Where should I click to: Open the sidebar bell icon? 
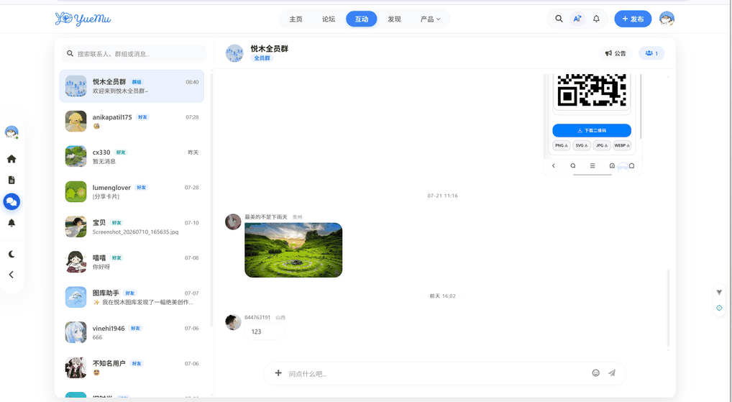click(x=12, y=223)
